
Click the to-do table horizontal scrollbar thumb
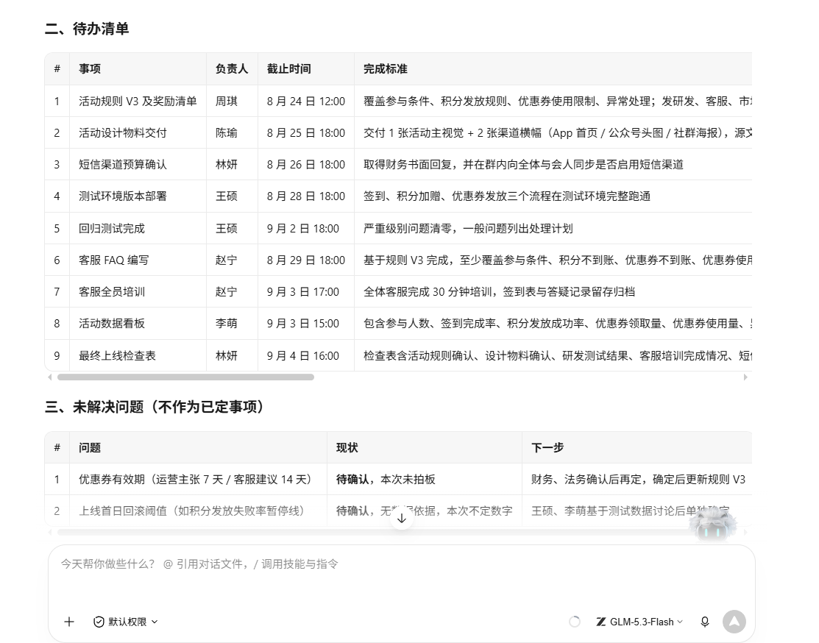point(185,377)
